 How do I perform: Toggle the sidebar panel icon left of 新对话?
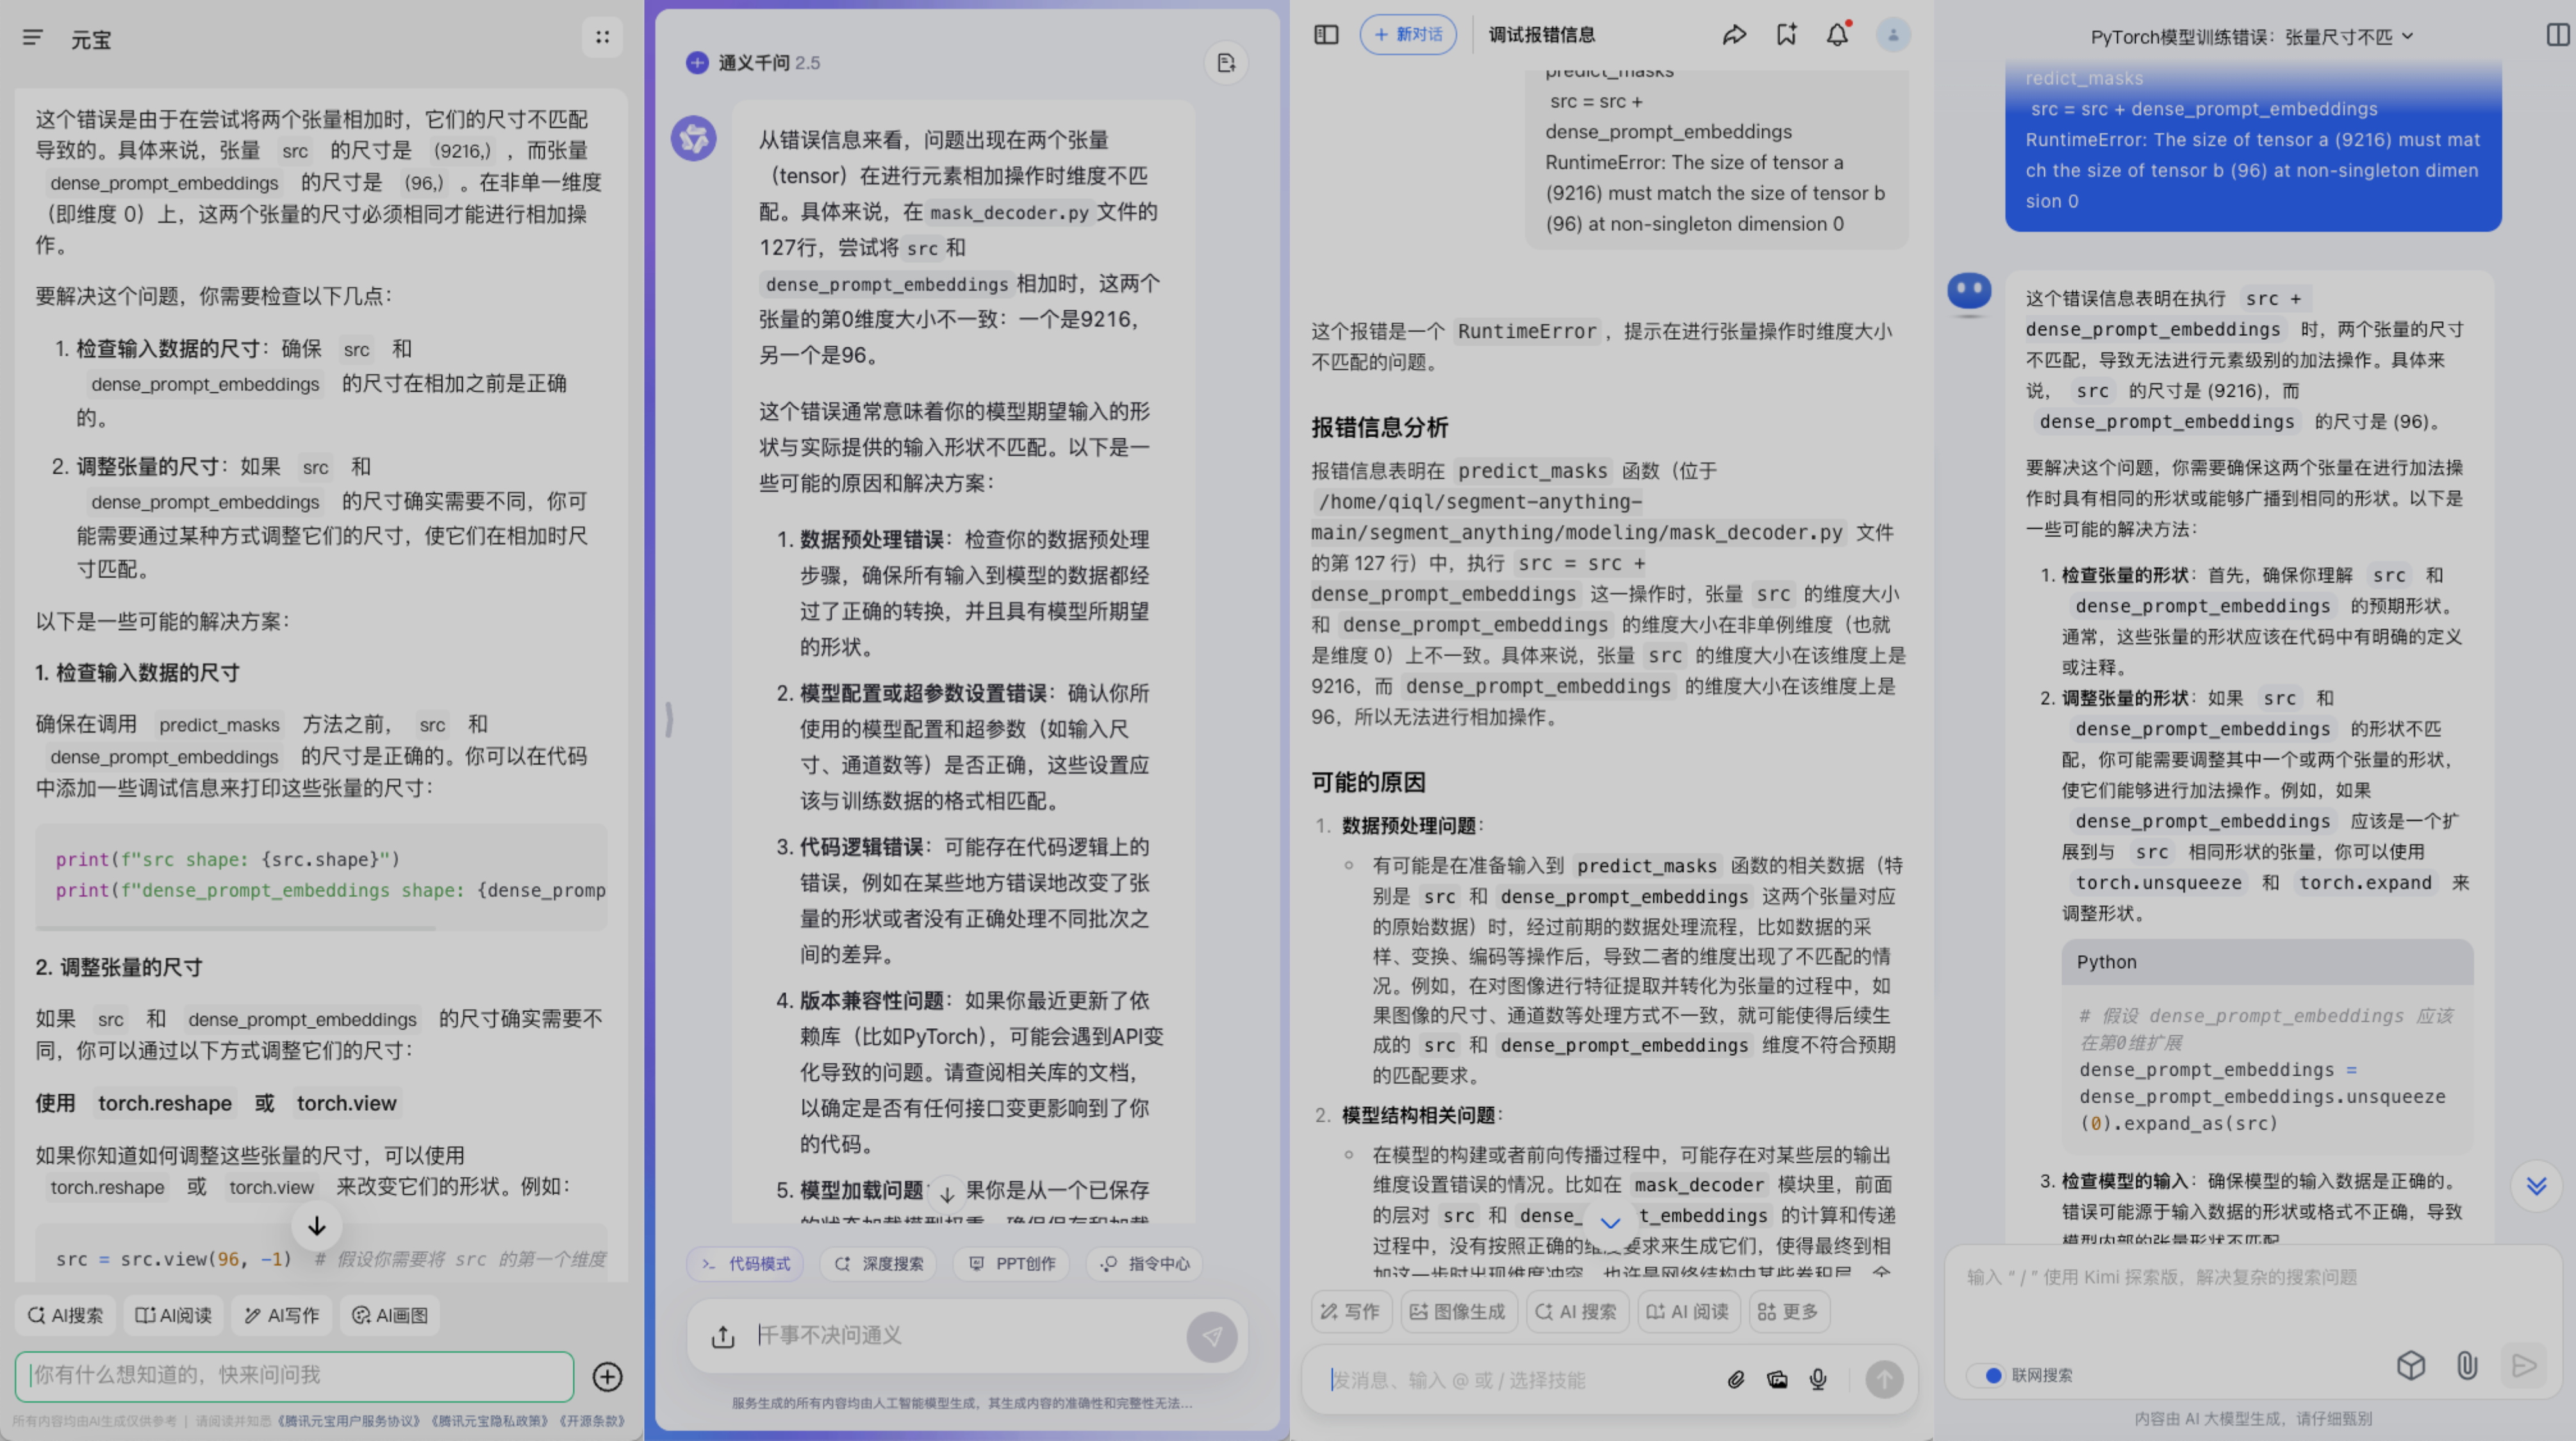1326,35
